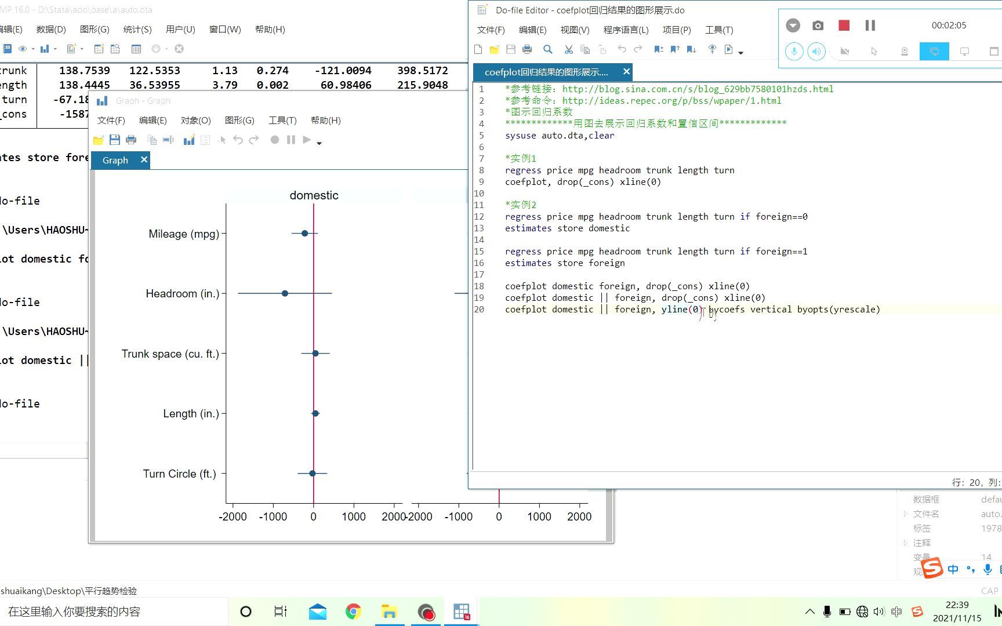Expand the Execute do-file dropdown arrow
The image size is (1002, 626).
click(741, 52)
